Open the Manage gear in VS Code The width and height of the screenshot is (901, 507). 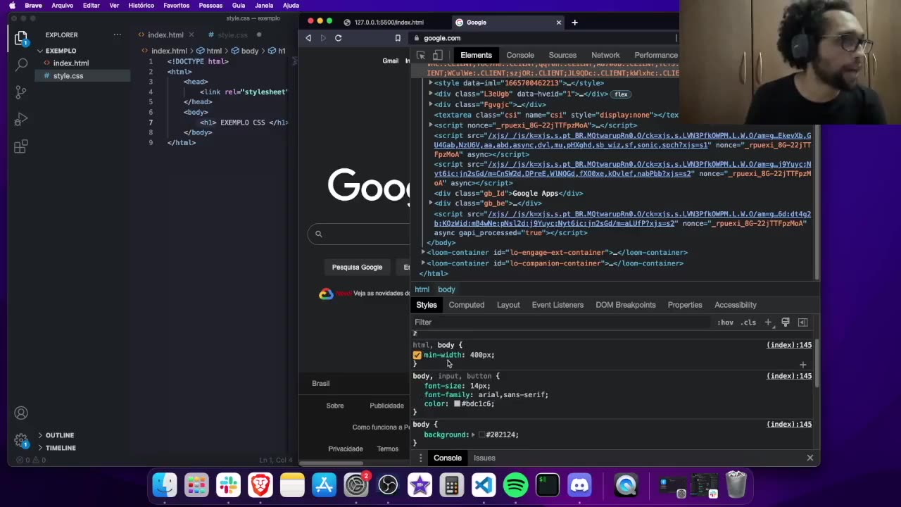[21, 441]
